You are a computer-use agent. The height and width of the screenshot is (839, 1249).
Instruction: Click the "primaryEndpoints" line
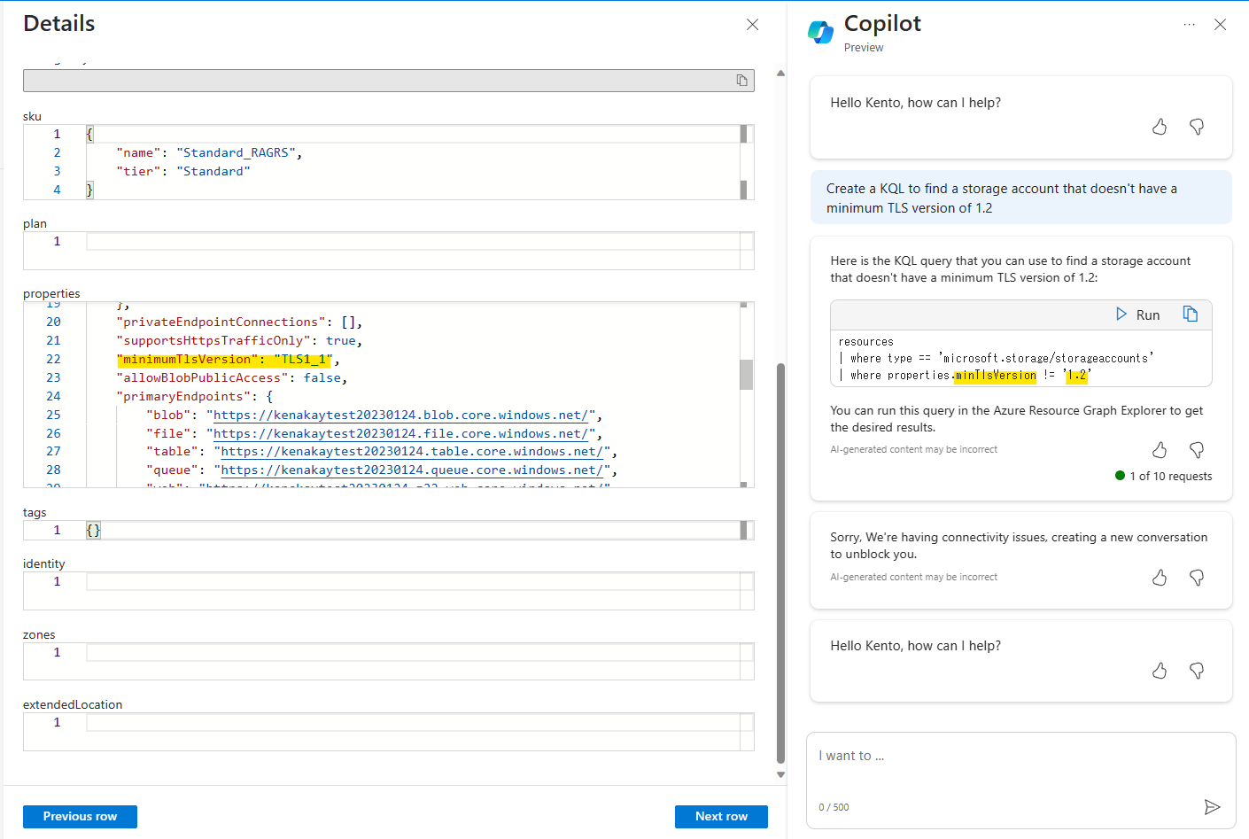pos(194,396)
